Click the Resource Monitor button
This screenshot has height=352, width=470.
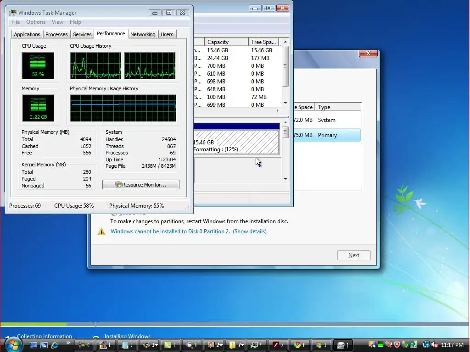tap(141, 185)
